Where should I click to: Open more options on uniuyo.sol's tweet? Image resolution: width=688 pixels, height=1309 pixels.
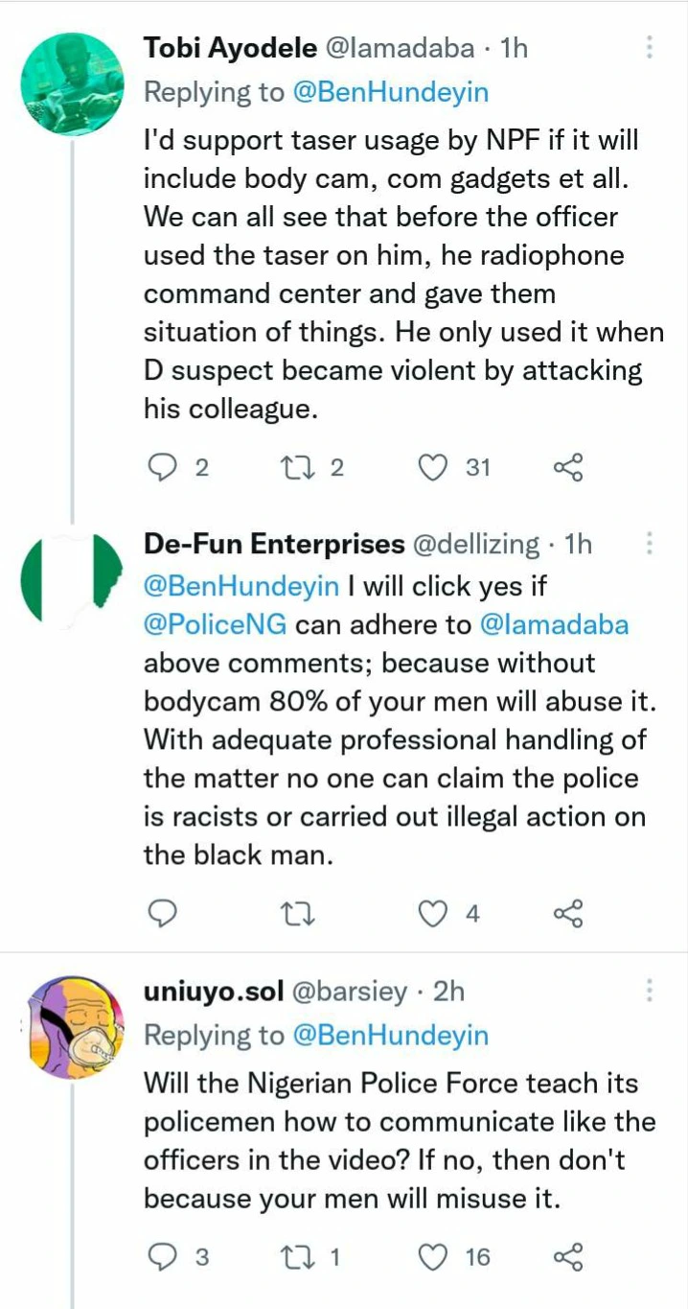pos(650,991)
